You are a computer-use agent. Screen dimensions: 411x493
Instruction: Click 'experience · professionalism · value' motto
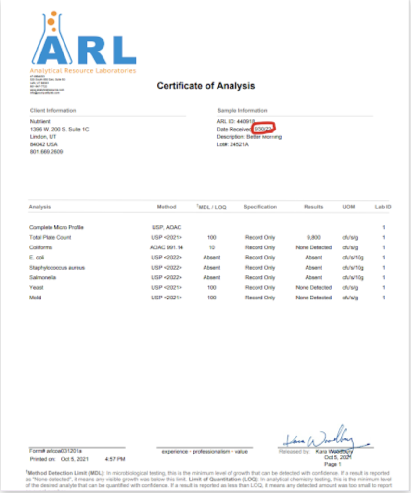click(x=205, y=452)
